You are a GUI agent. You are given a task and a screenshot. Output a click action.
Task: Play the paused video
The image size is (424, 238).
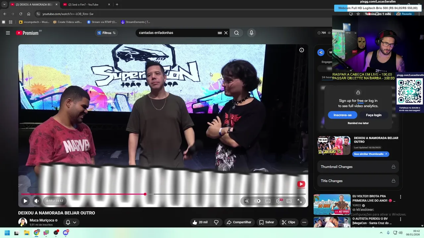coord(25,201)
